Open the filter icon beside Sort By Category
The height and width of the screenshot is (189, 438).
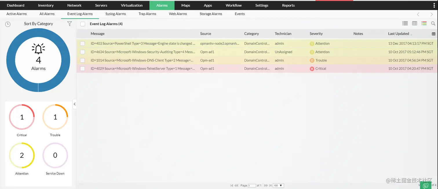[x=70, y=24]
